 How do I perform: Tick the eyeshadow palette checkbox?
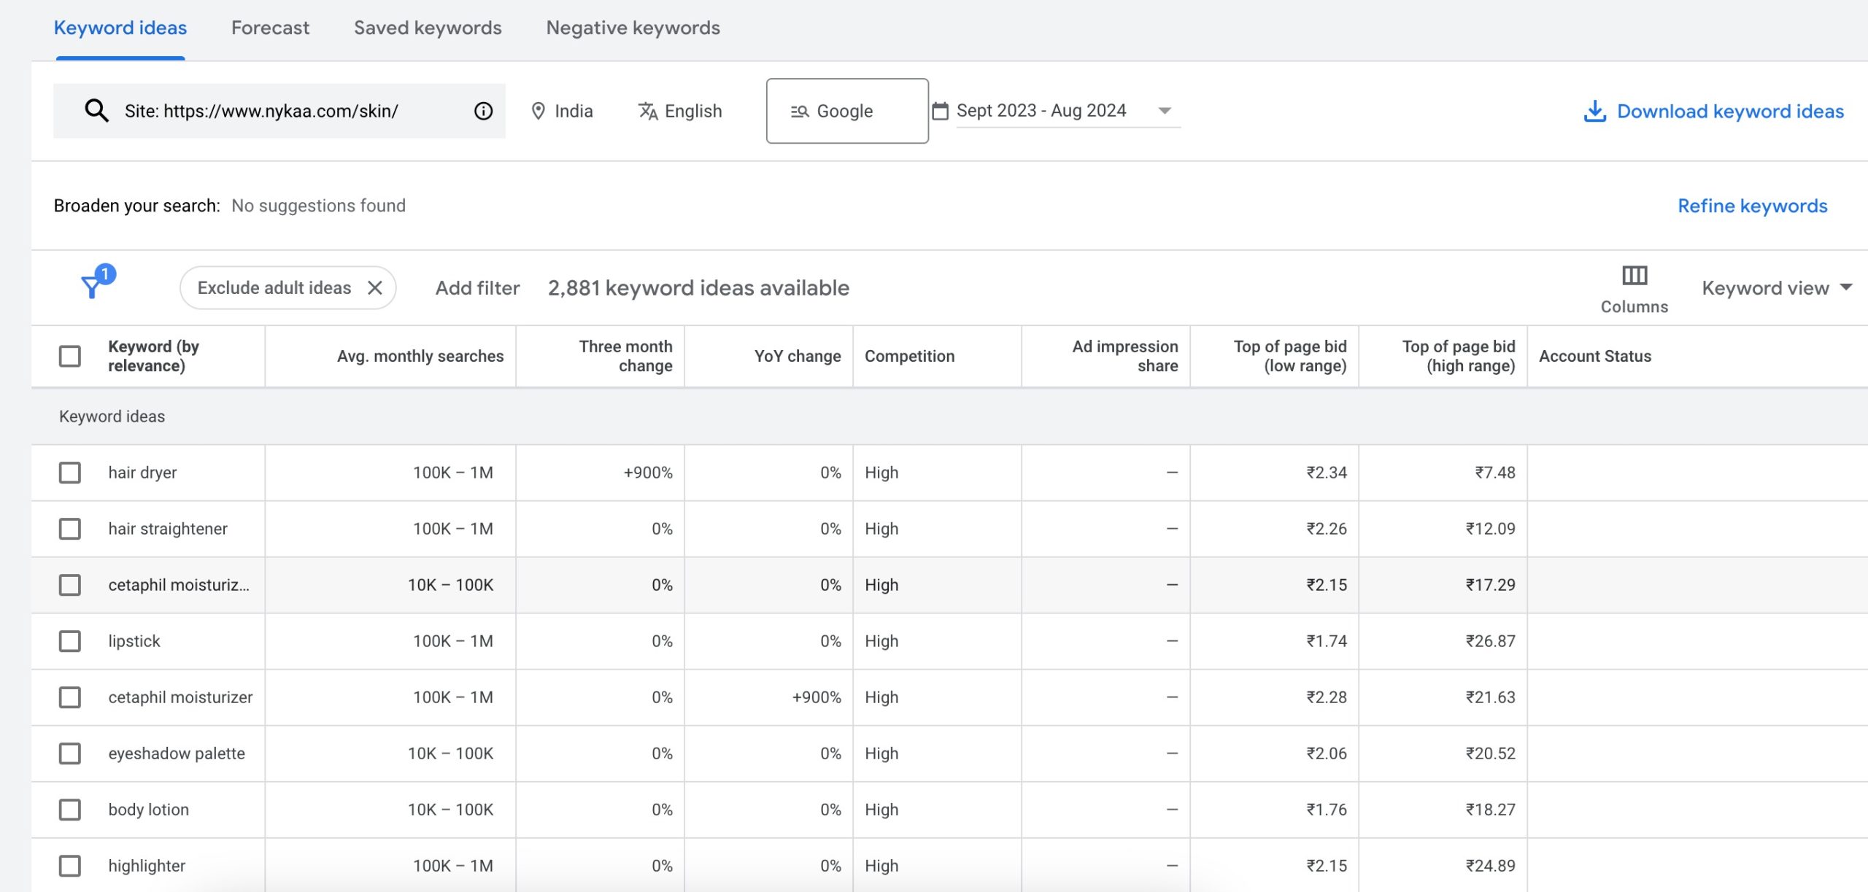click(x=70, y=753)
